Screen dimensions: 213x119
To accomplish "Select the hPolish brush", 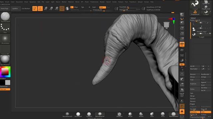I will tap(141, 115).
